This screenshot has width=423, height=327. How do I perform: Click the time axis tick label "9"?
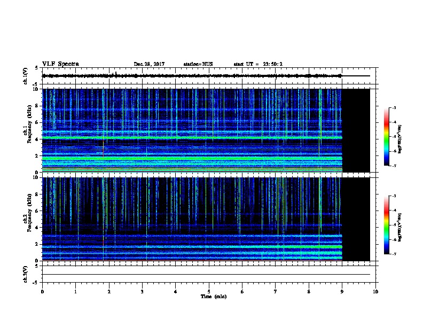(x=342, y=291)
